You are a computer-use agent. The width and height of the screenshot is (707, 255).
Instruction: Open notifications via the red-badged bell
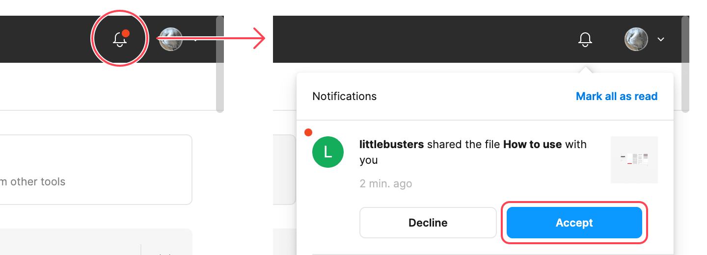119,39
